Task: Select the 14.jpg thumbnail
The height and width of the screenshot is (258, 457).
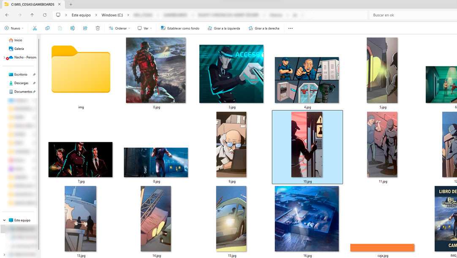Action: click(x=156, y=219)
